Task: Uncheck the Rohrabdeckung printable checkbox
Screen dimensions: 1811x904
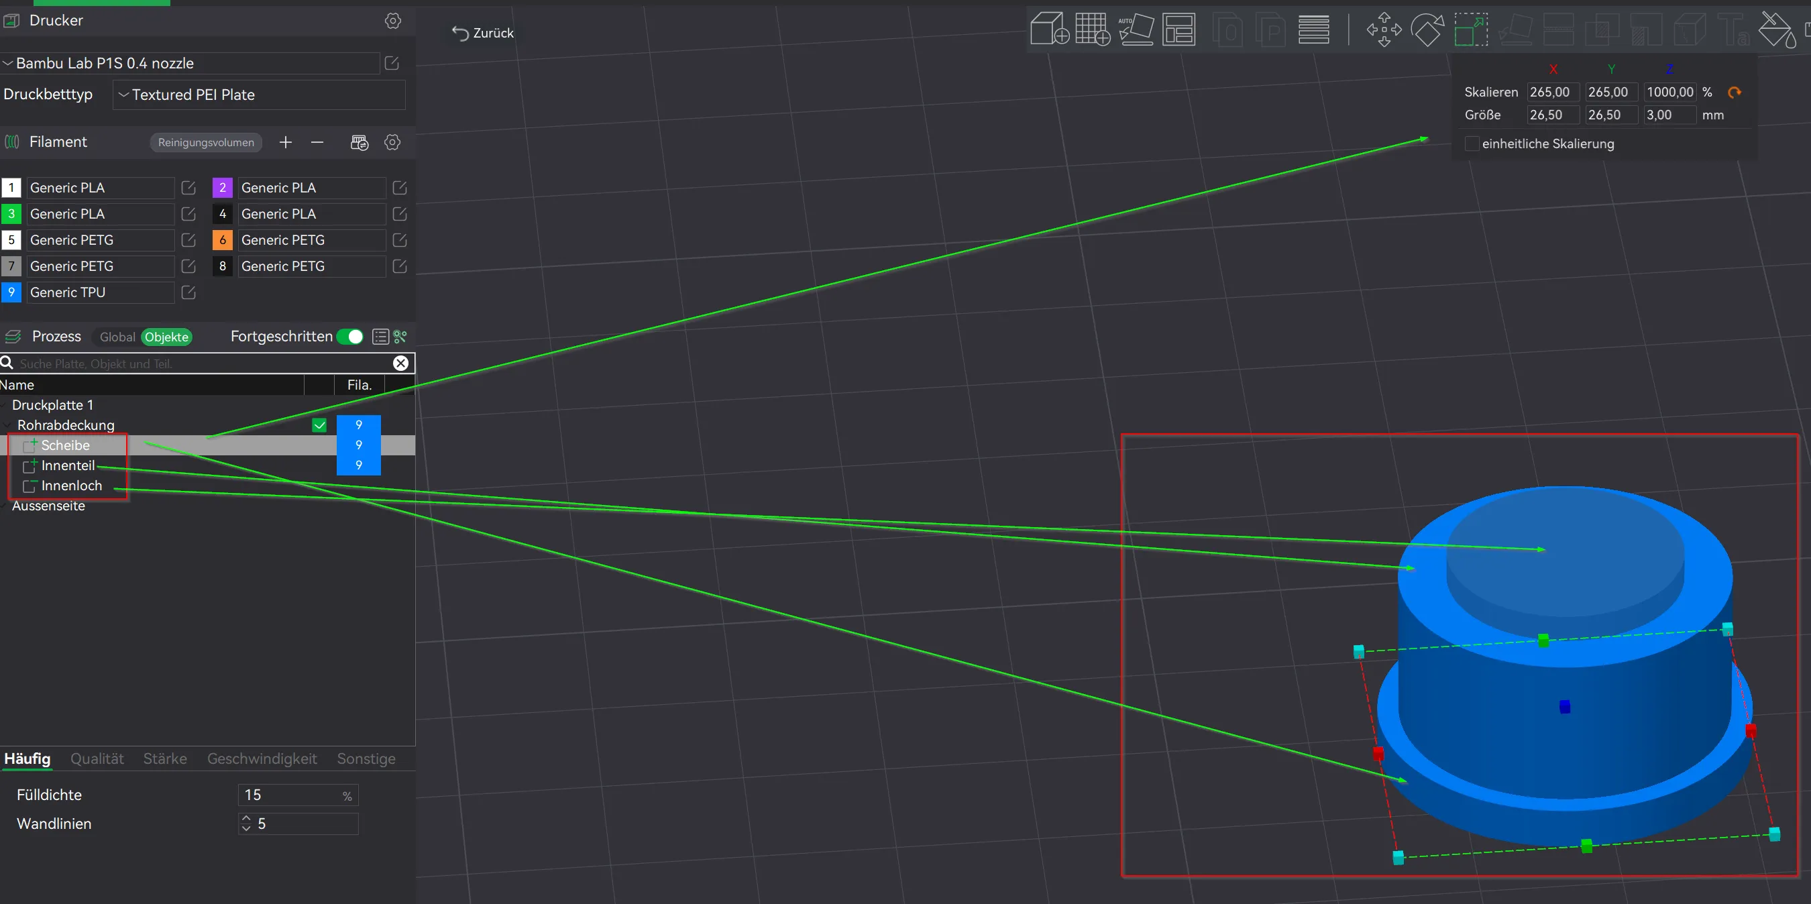Action: [319, 425]
